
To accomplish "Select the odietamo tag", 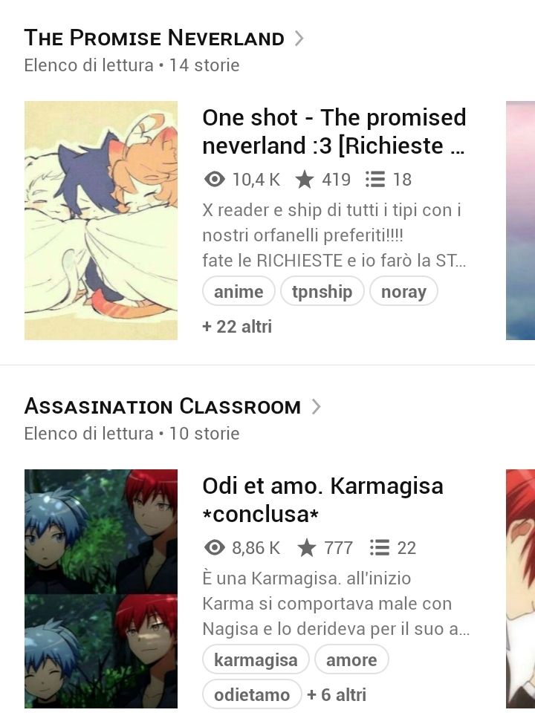I will pos(252,694).
